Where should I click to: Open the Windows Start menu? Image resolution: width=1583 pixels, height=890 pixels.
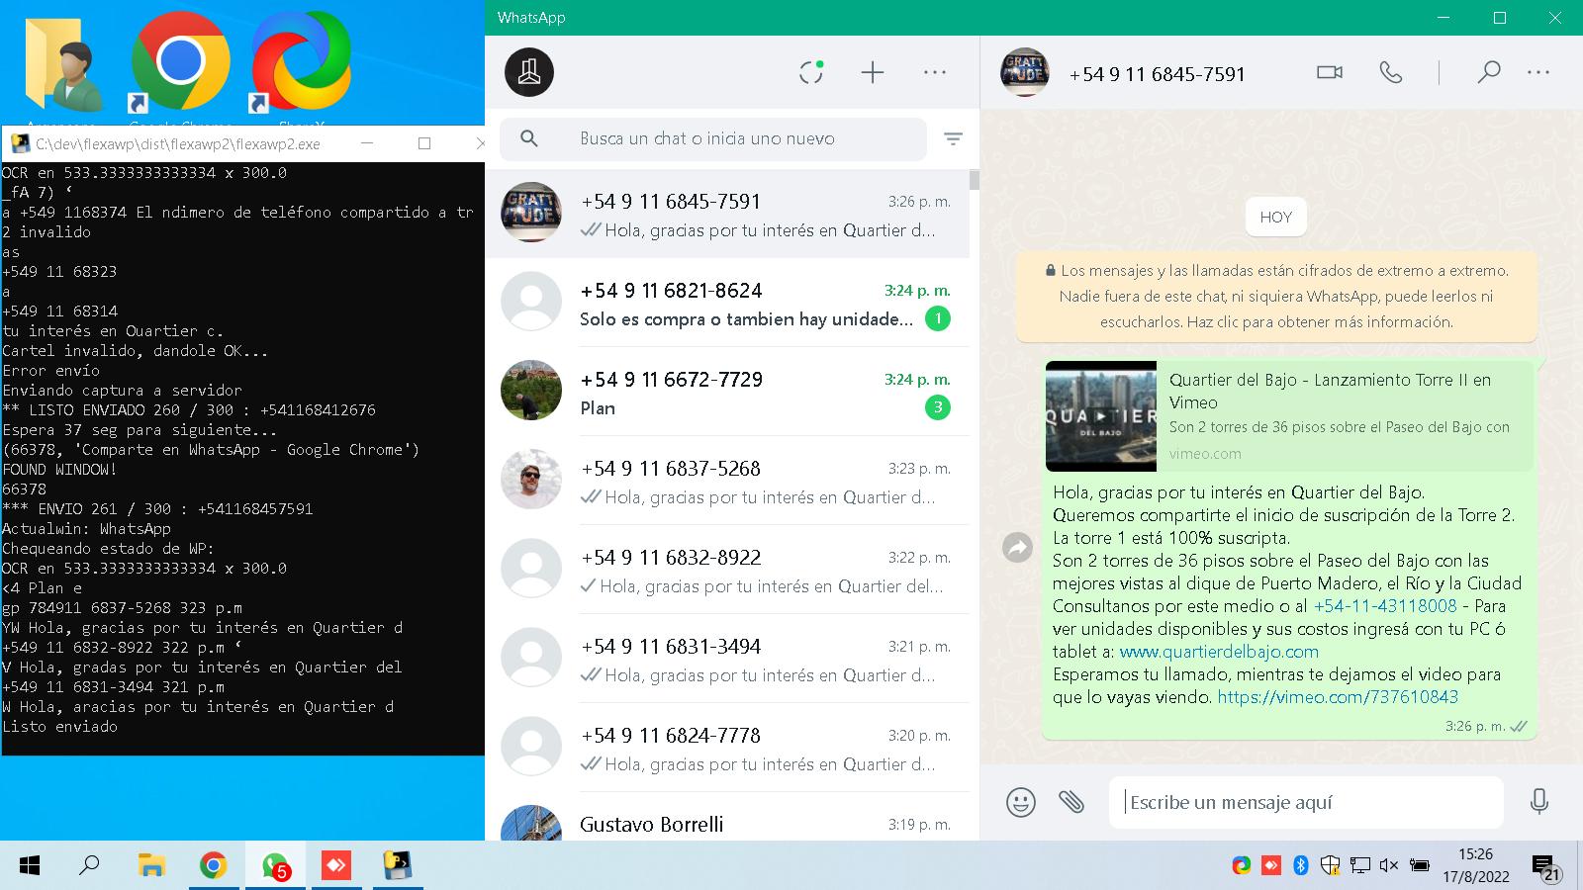coord(30,866)
